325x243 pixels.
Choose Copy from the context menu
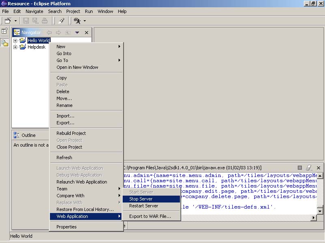[x=86, y=78]
